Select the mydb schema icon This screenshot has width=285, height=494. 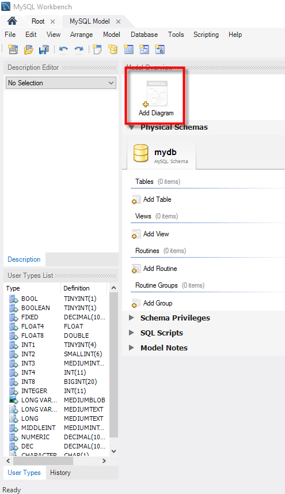point(140,153)
